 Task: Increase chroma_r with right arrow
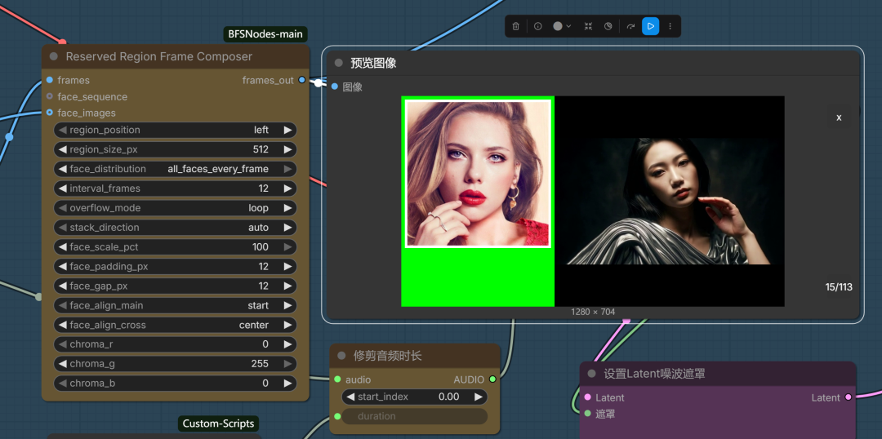pyautogui.click(x=288, y=344)
